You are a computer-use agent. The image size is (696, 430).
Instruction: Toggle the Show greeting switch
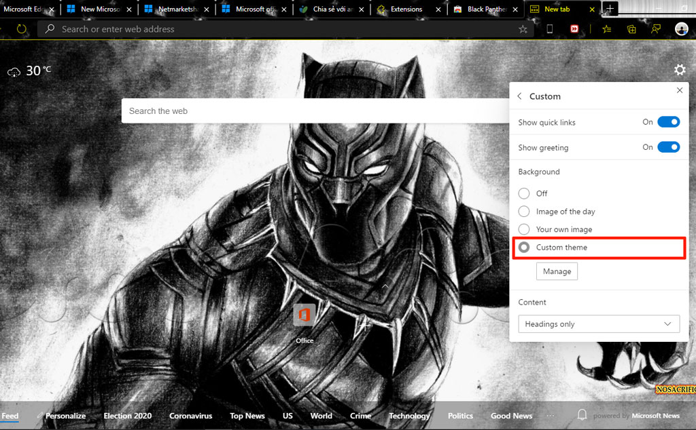coord(669,147)
